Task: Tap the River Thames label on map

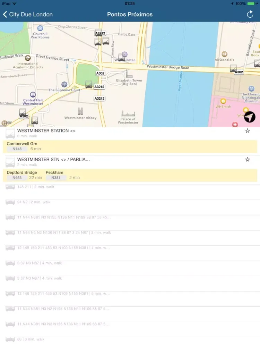Action: click(x=180, y=81)
